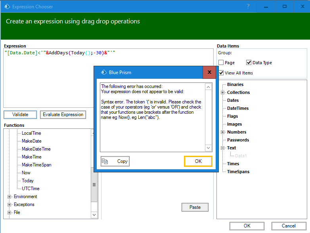Select the Today function

pyautogui.click(x=28, y=181)
